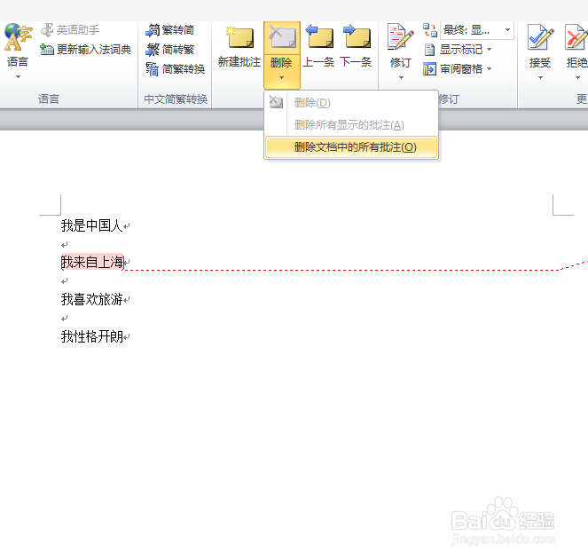
Task: Convert Traditional to Simplified (繁转简)
Action: coord(170,30)
